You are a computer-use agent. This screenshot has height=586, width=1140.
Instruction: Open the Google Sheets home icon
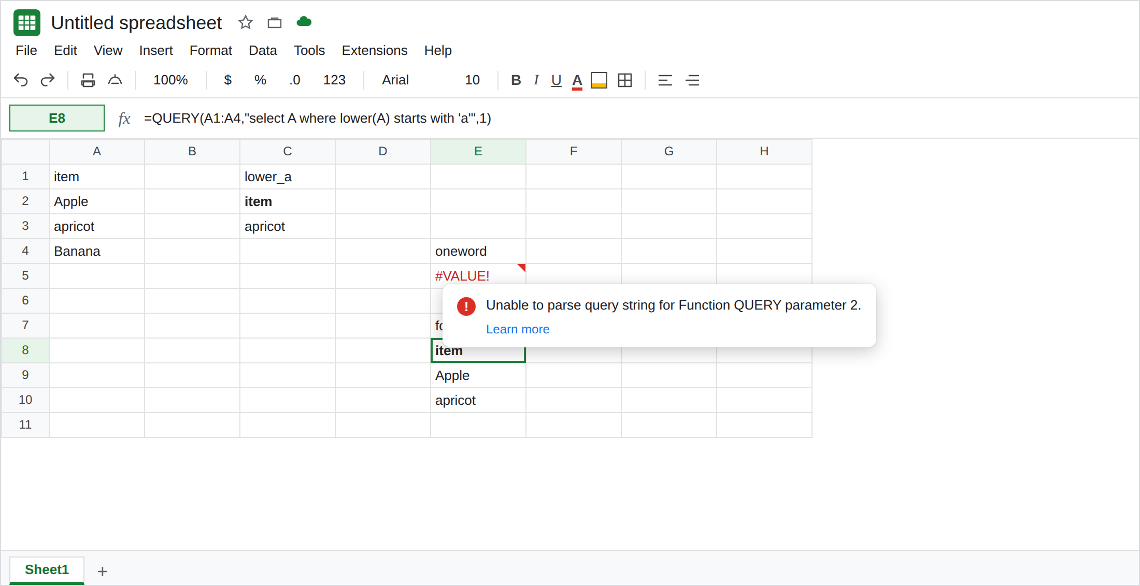(x=27, y=23)
